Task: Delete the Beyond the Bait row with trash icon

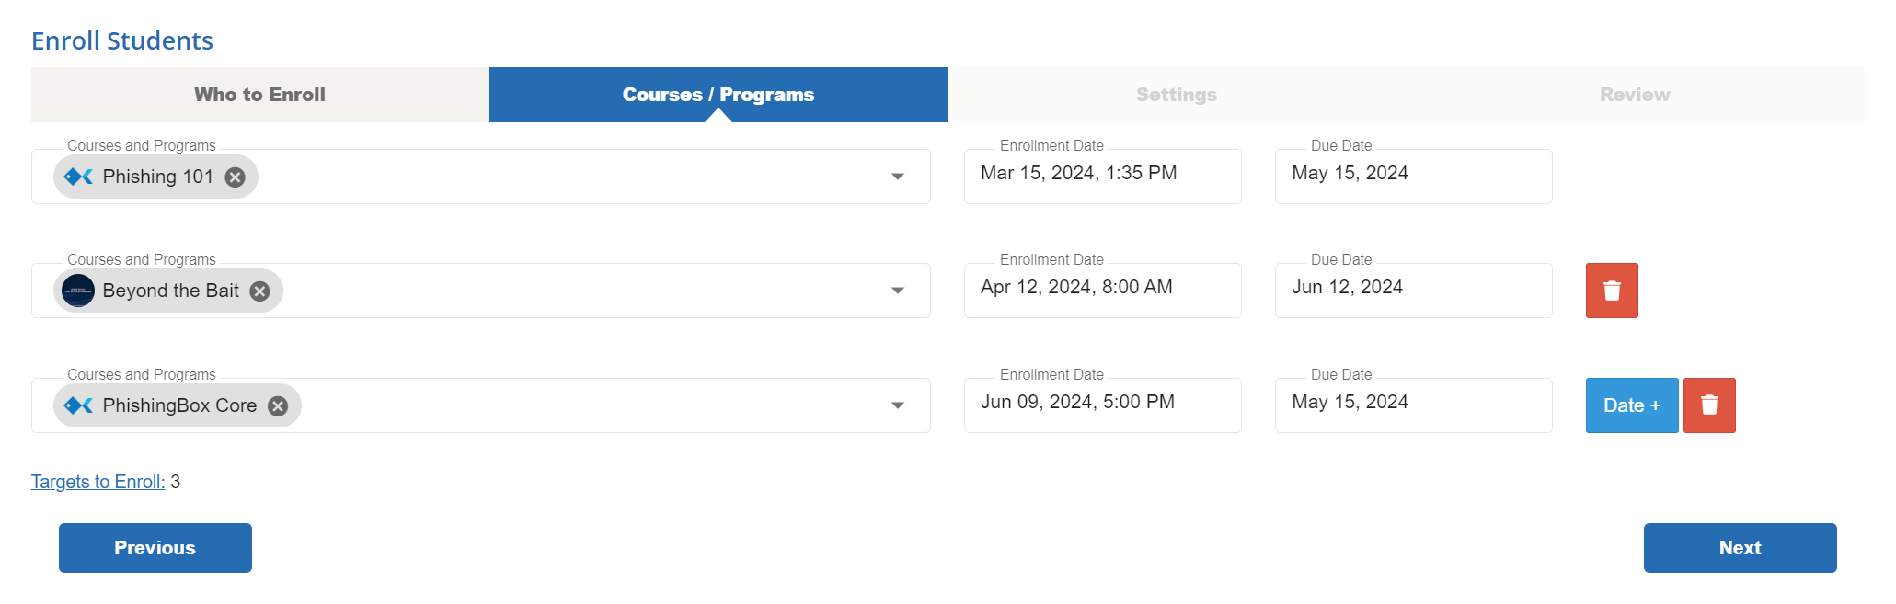Action: click(x=1612, y=291)
